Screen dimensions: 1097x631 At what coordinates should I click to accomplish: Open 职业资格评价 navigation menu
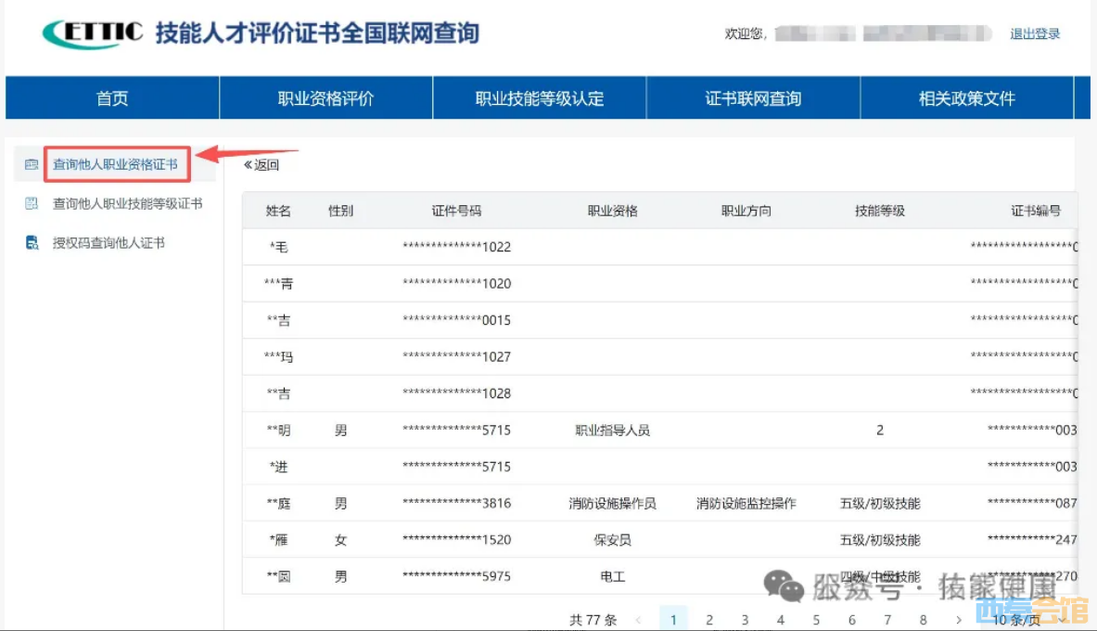click(325, 98)
